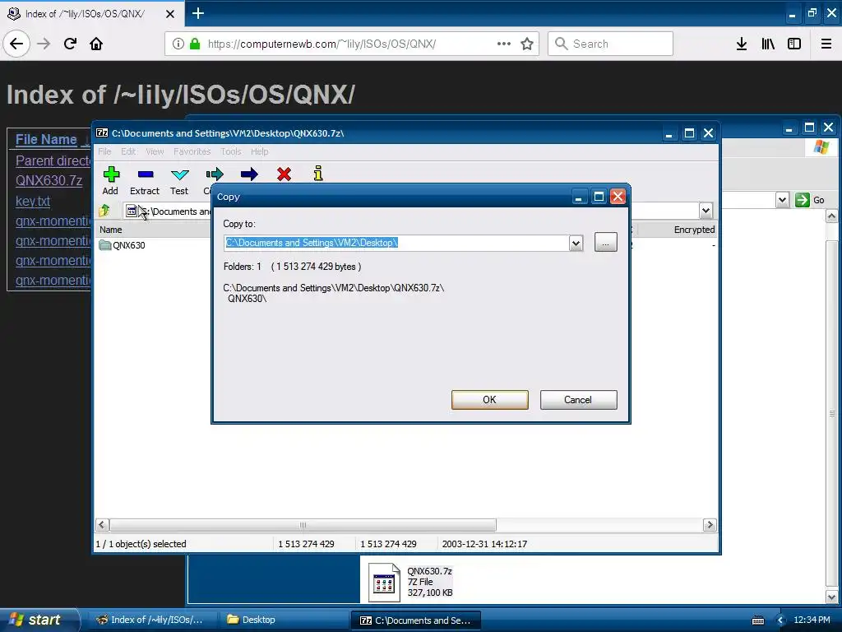This screenshot has height=632, width=842.
Task: Open the View menu in 7-Zip
Action: 155,151
